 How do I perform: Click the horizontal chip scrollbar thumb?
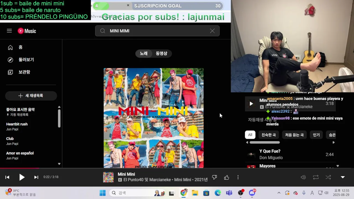pos(265,143)
